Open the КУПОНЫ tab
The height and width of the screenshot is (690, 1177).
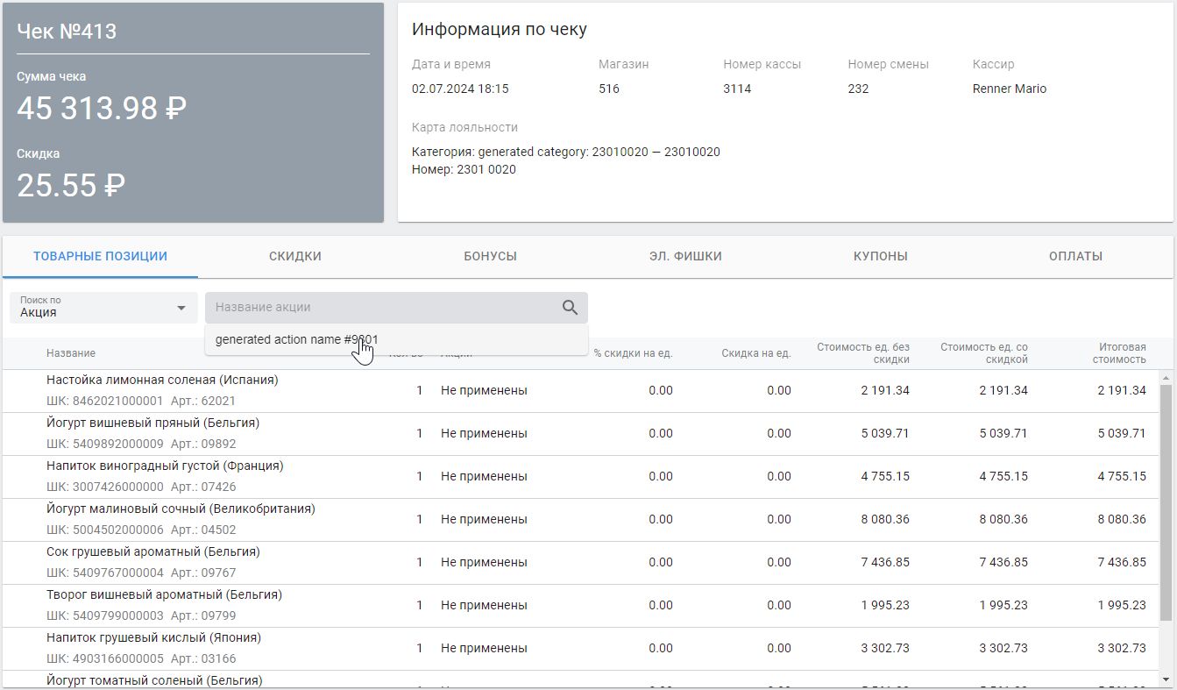(x=880, y=256)
